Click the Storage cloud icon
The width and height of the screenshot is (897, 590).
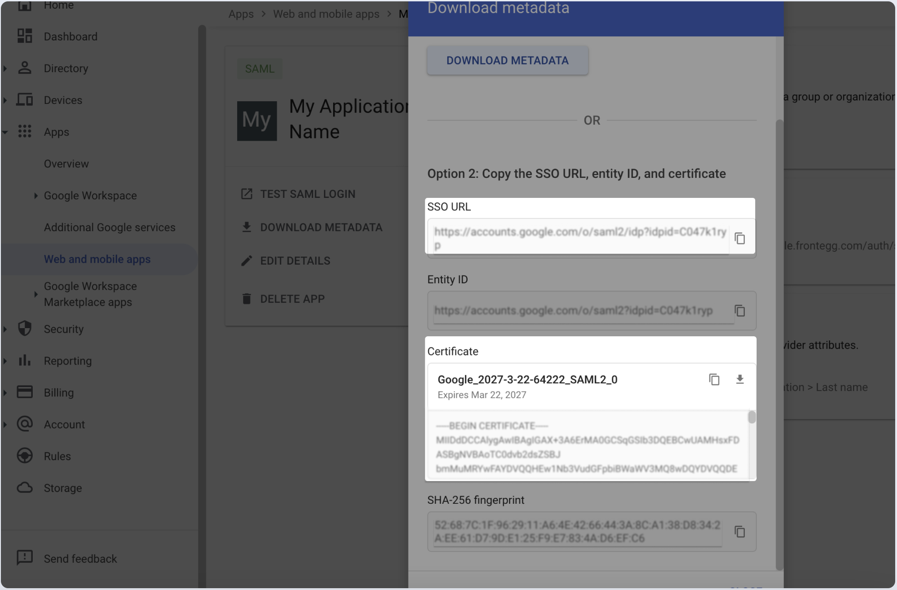pos(25,488)
